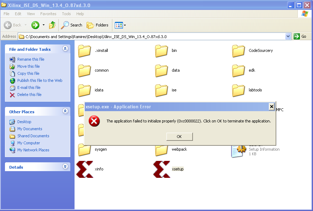Open My Documents link

point(30,129)
